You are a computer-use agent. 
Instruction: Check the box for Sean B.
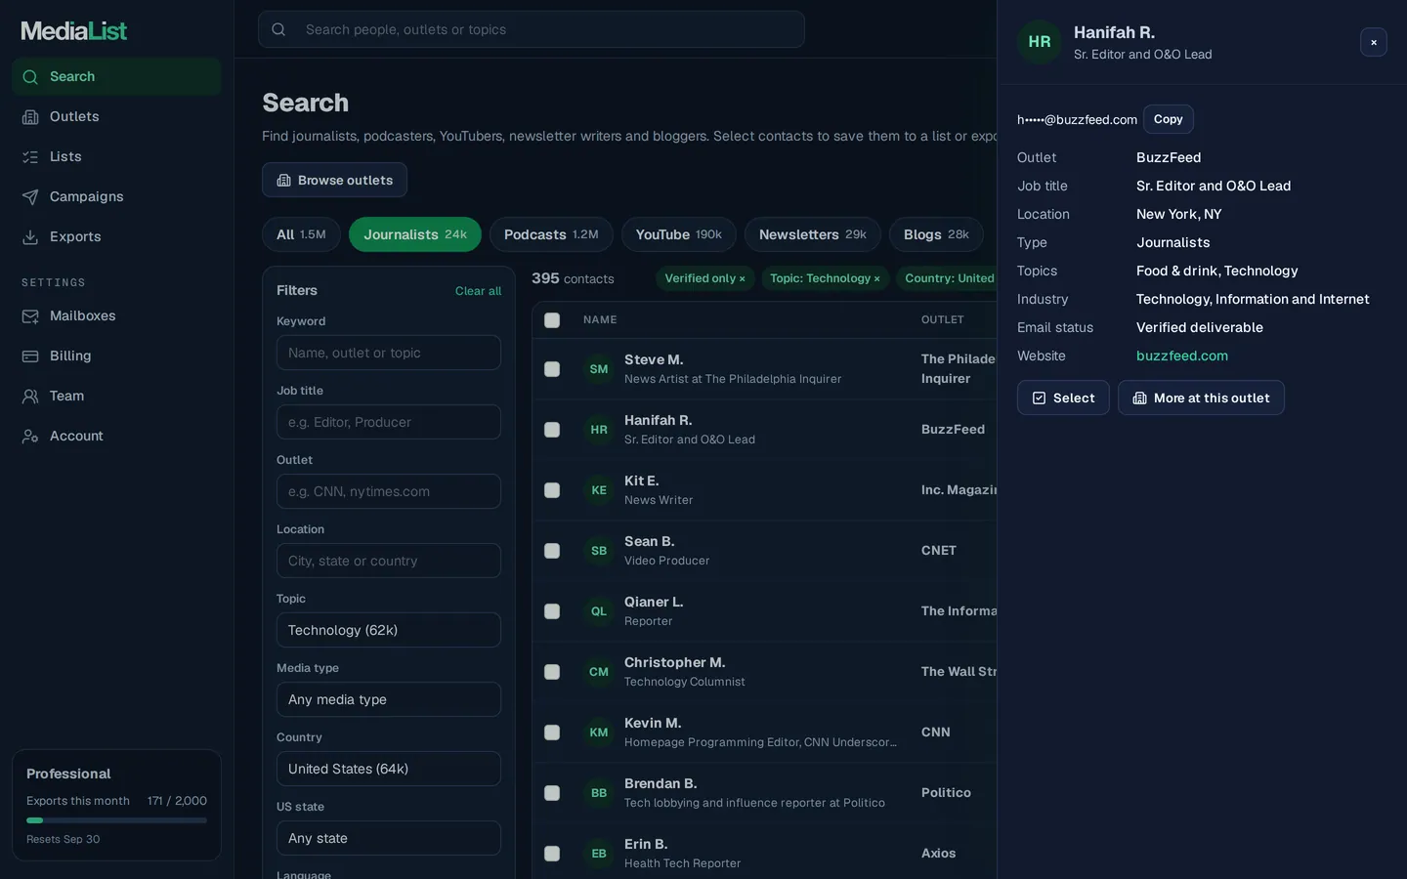click(552, 551)
